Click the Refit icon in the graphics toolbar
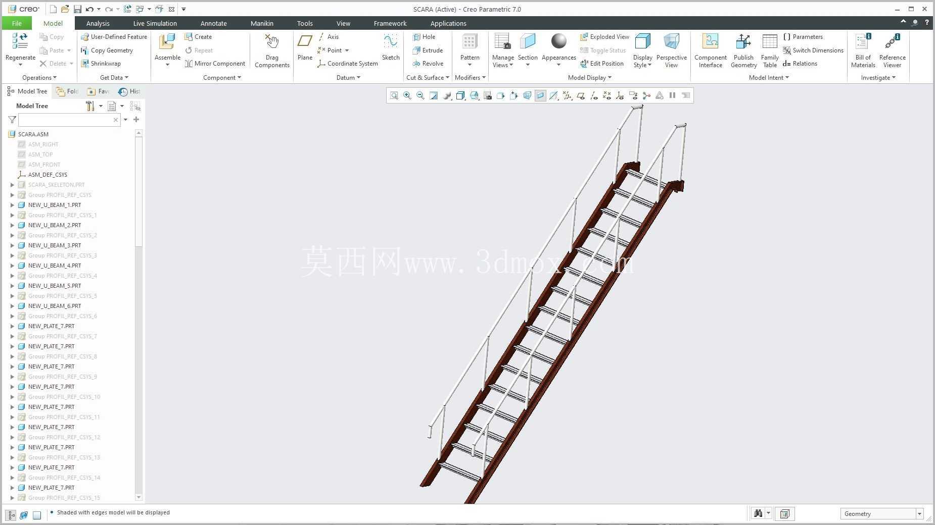 [x=394, y=95]
